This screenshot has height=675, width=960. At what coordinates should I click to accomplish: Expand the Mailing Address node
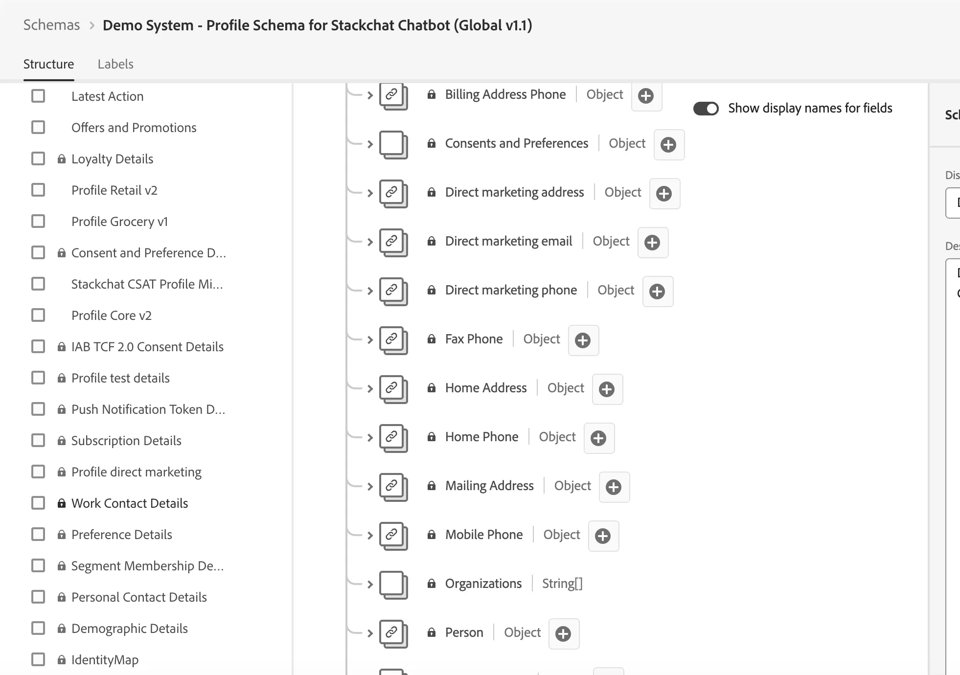coord(370,486)
